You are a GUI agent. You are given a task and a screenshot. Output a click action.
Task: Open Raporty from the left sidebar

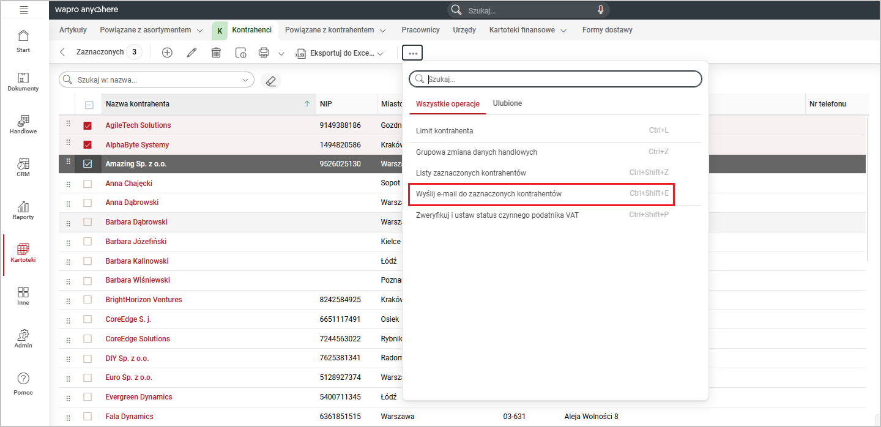pyautogui.click(x=23, y=210)
